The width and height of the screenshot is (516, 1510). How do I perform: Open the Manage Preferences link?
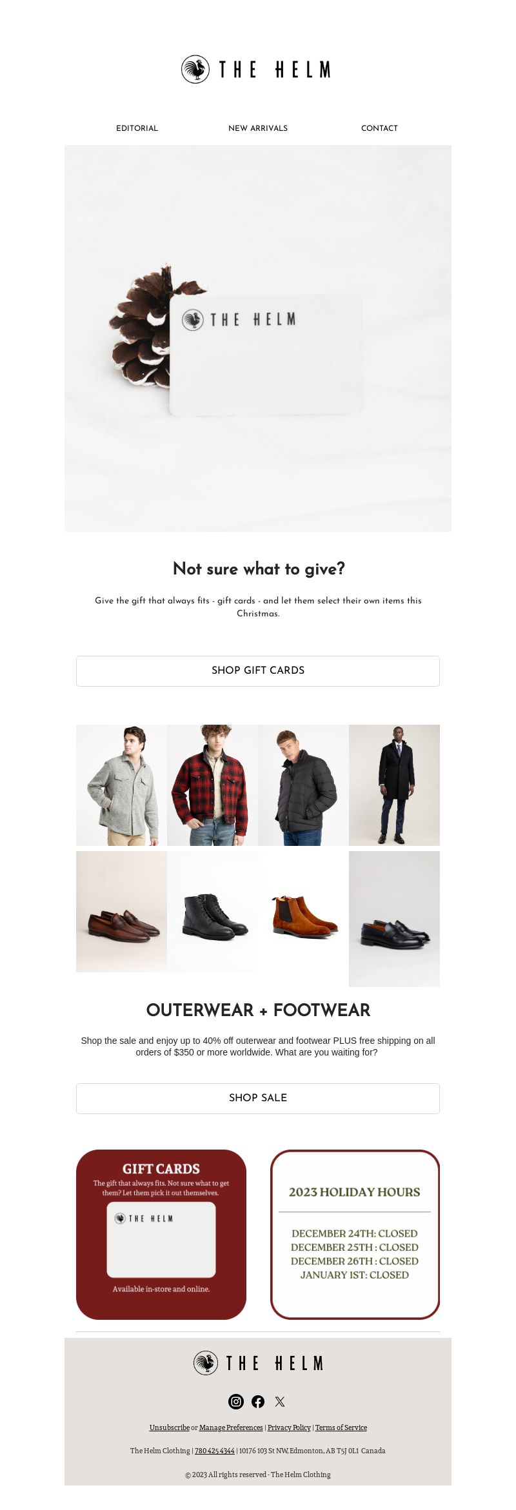click(231, 1427)
